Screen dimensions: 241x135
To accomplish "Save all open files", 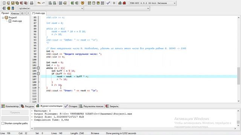I will click(17, 3).
